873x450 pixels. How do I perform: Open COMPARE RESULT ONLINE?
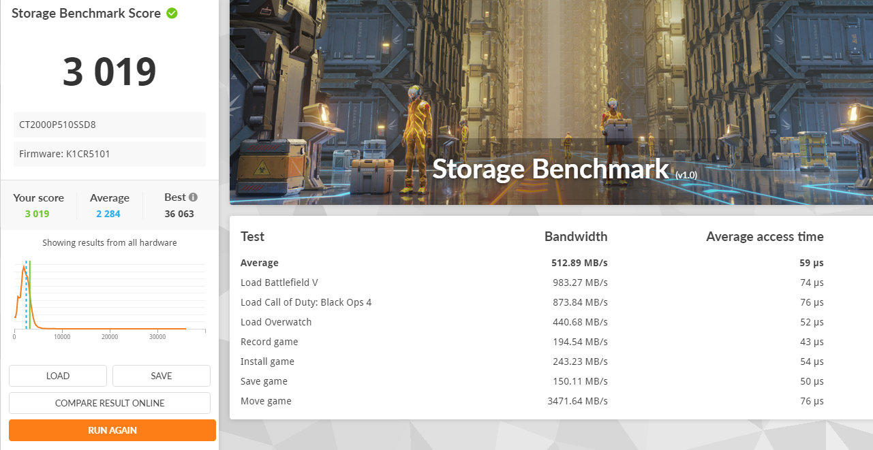coord(110,403)
